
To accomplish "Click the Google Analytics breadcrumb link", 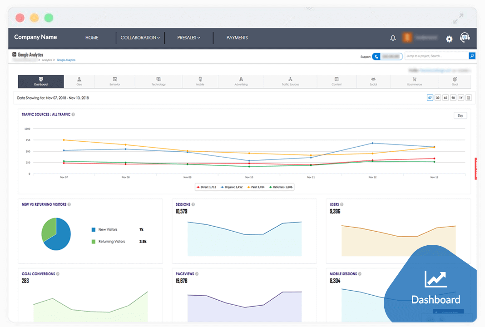I will (67, 59).
